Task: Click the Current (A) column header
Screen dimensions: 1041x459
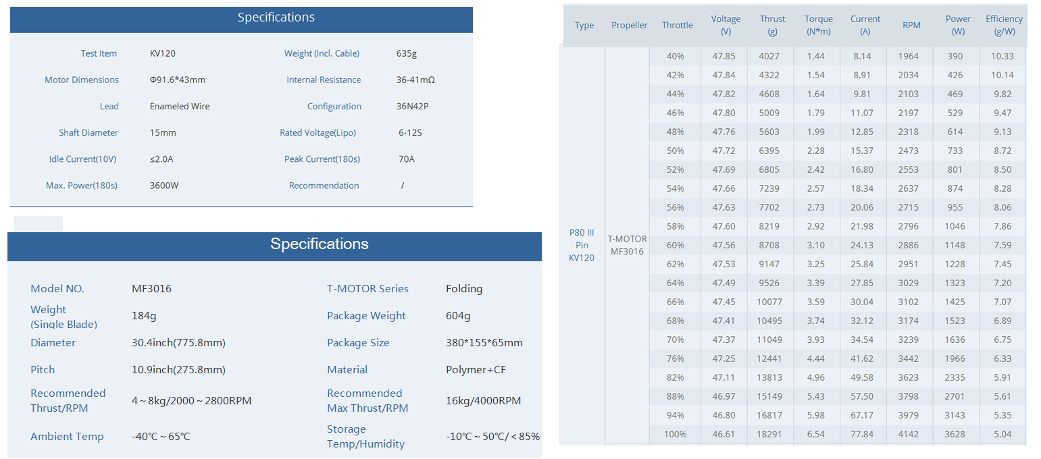Action: click(865, 25)
